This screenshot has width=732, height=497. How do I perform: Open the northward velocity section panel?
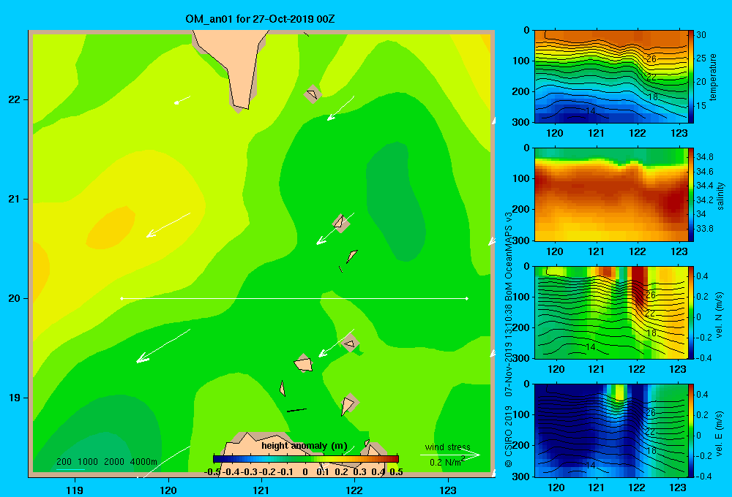click(x=611, y=312)
